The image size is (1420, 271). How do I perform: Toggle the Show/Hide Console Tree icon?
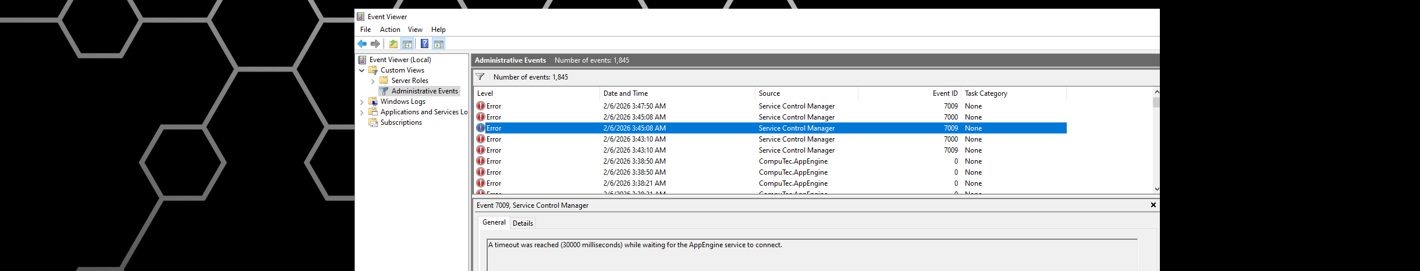407,44
